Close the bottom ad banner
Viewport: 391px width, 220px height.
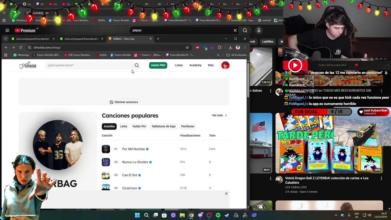[226, 193]
